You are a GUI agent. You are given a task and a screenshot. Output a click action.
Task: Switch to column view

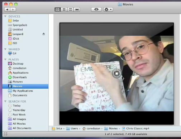71,9
